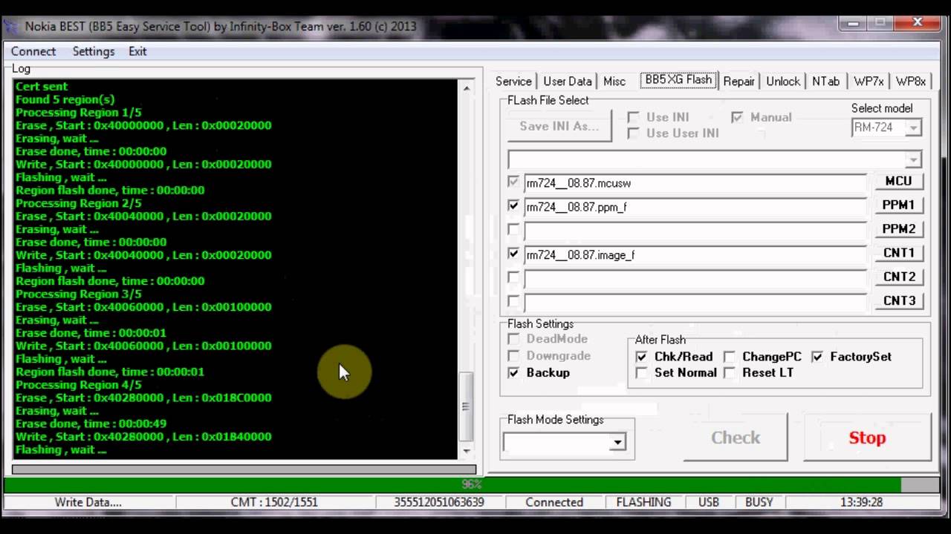
Task: Toggle the PPM2 row checkbox
Action: (513, 229)
